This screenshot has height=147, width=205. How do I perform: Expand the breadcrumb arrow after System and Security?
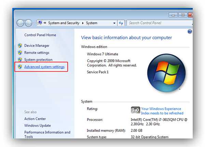pyautogui.click(x=83, y=23)
